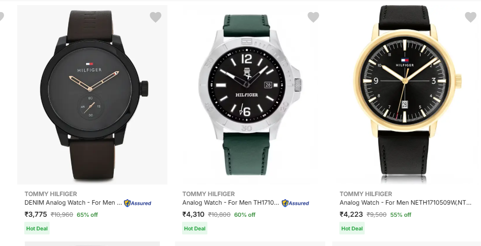Click the ₹3,775 price

click(x=36, y=214)
